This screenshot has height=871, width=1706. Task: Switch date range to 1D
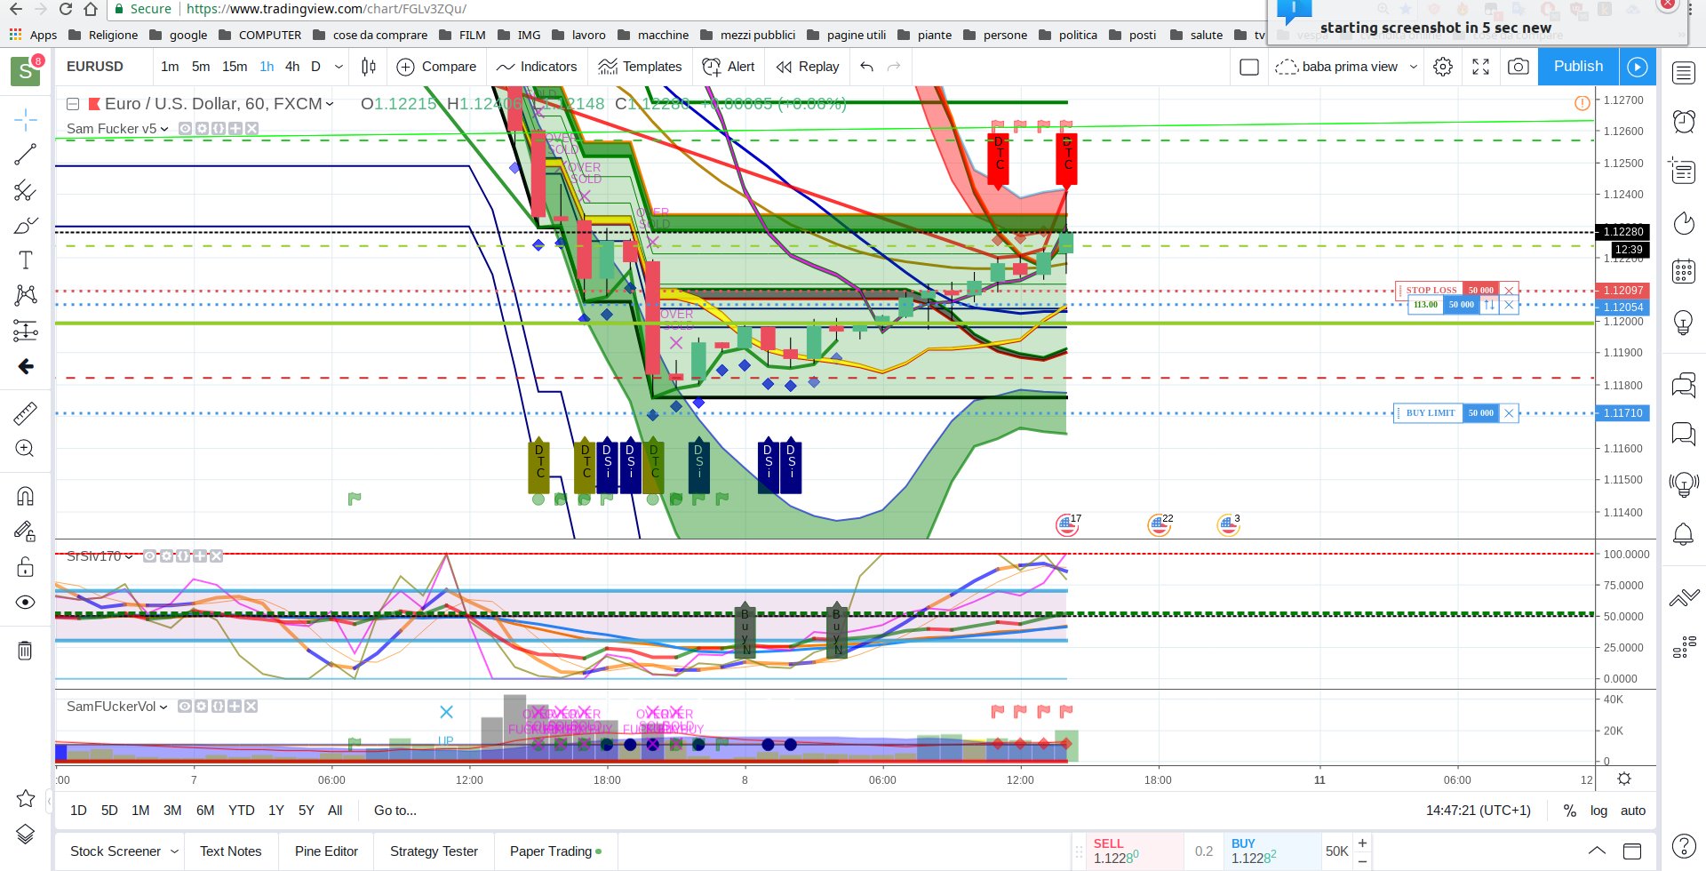point(78,811)
